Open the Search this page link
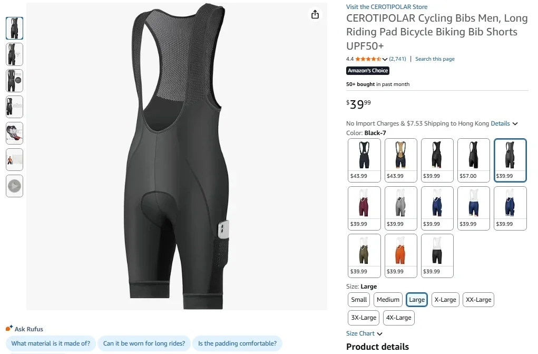This screenshot has width=538, height=354. (x=435, y=59)
